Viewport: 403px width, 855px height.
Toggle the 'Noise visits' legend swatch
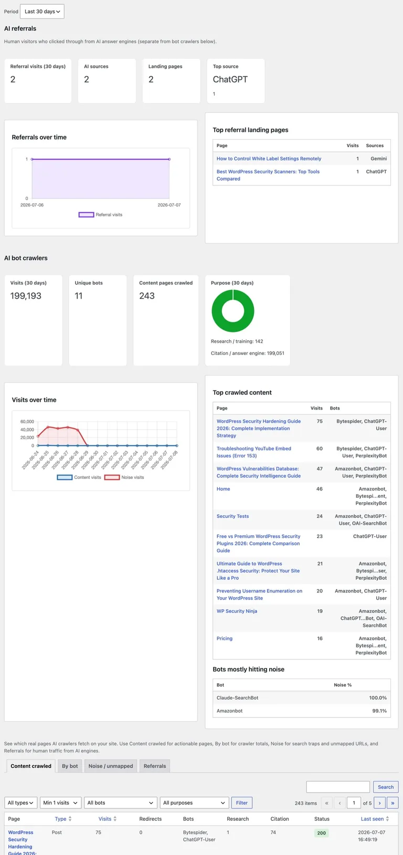112,477
